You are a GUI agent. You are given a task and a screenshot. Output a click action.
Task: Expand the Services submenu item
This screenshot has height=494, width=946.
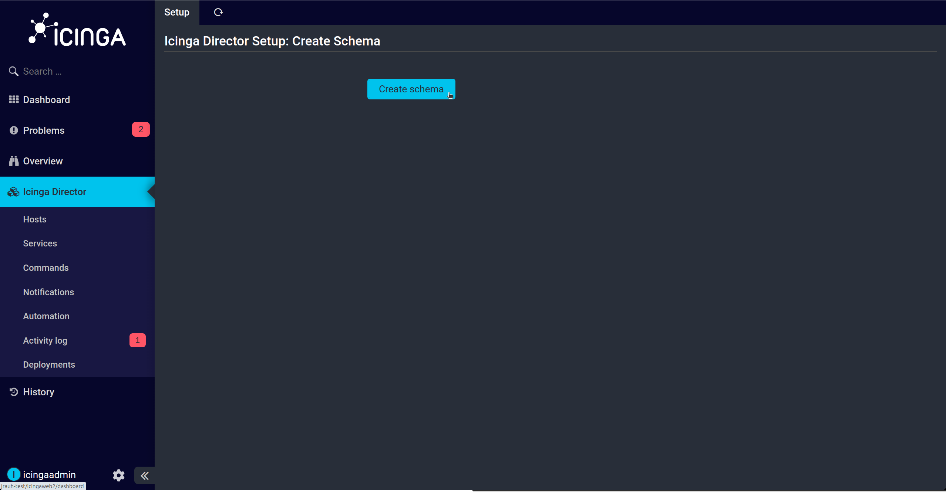point(40,243)
